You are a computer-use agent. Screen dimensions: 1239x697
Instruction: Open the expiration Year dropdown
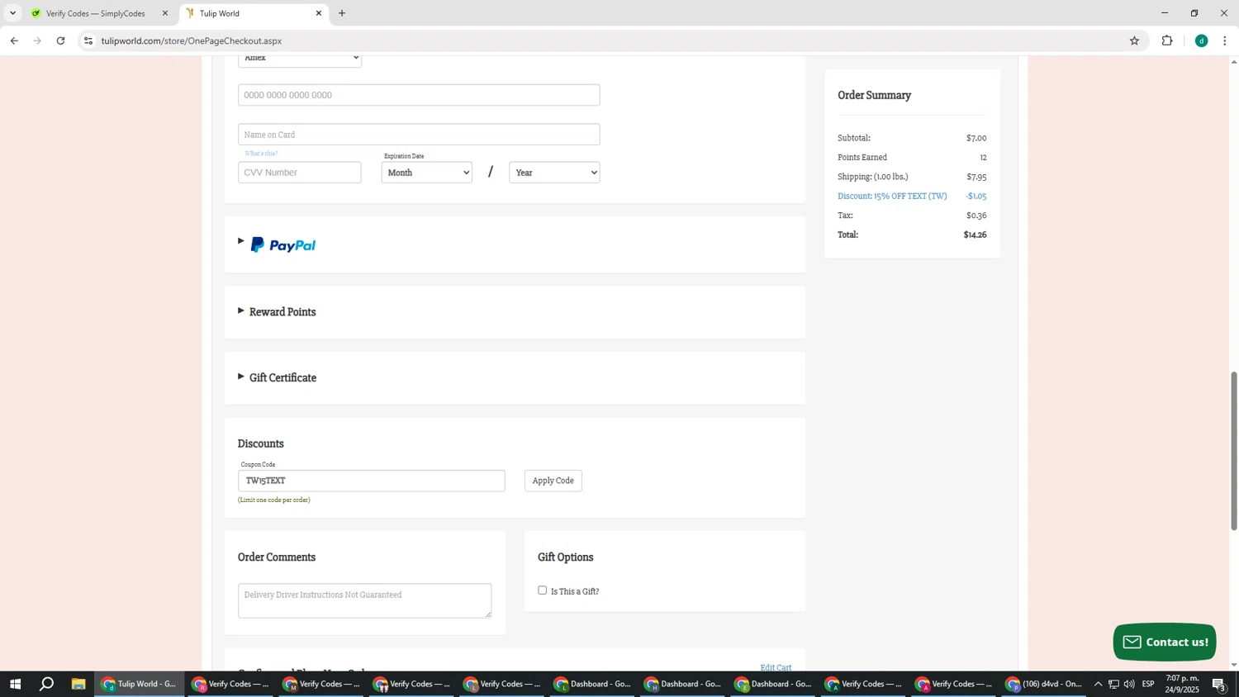point(554,173)
